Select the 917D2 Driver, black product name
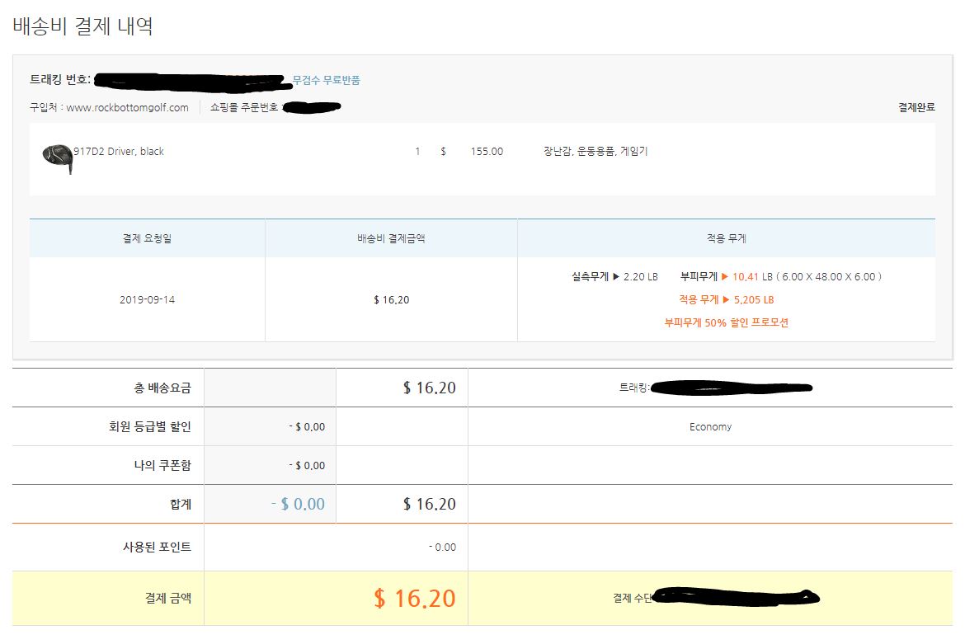Viewport: 965px width, 644px height. 119,152
